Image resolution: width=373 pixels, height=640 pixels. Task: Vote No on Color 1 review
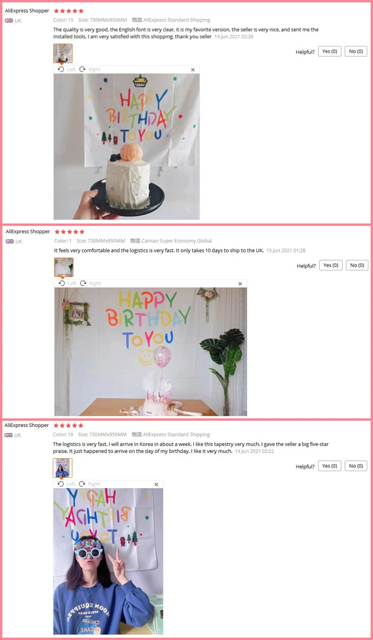pos(357,265)
